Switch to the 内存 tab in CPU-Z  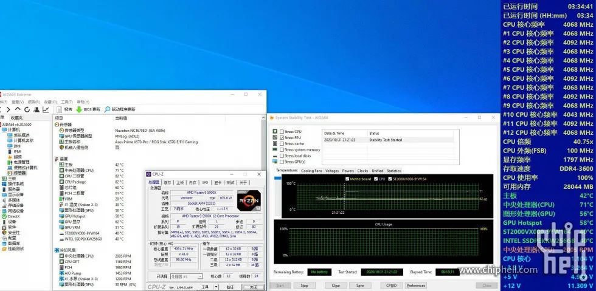pyautogui.click(x=193, y=183)
